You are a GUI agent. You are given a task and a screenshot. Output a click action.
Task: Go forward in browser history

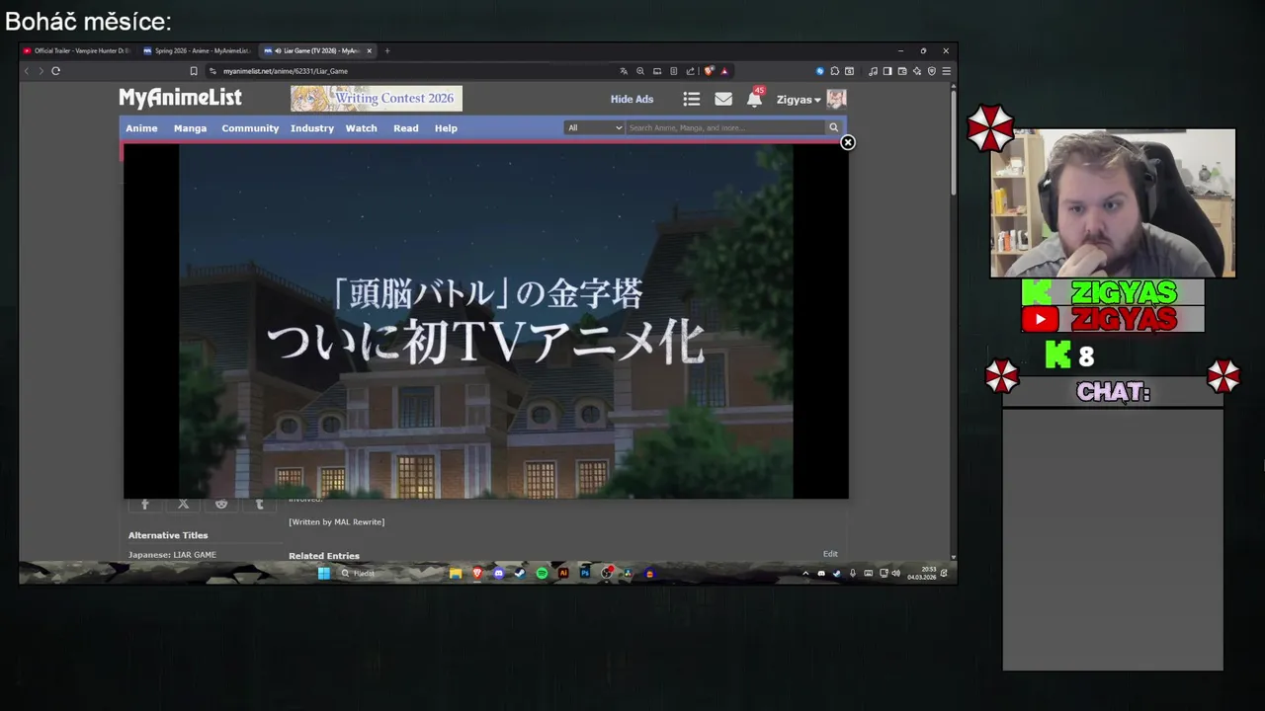(x=41, y=71)
